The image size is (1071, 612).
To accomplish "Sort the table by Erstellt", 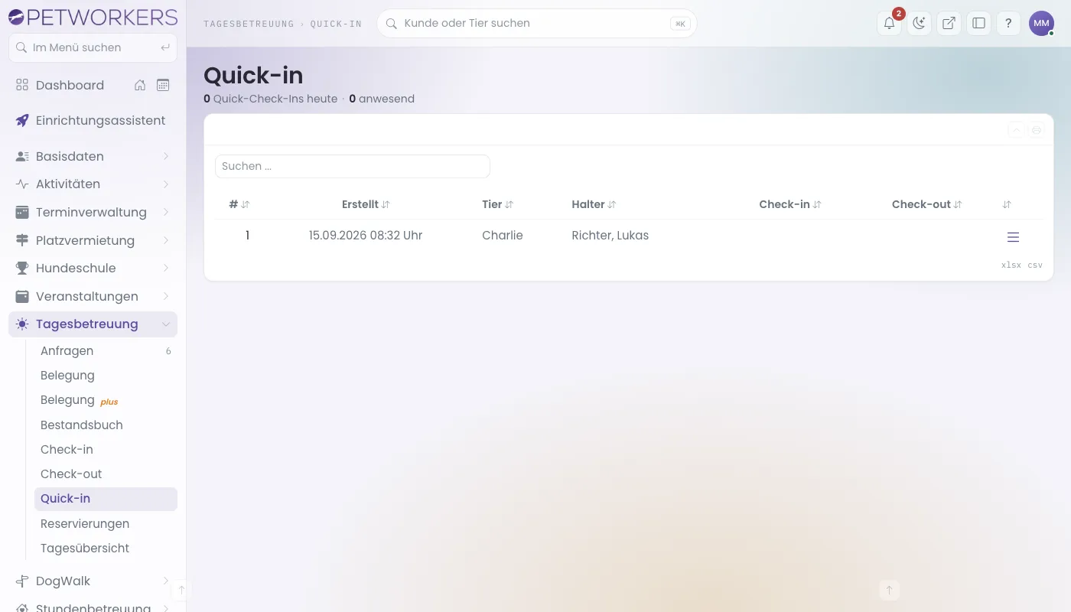I will pos(366,204).
